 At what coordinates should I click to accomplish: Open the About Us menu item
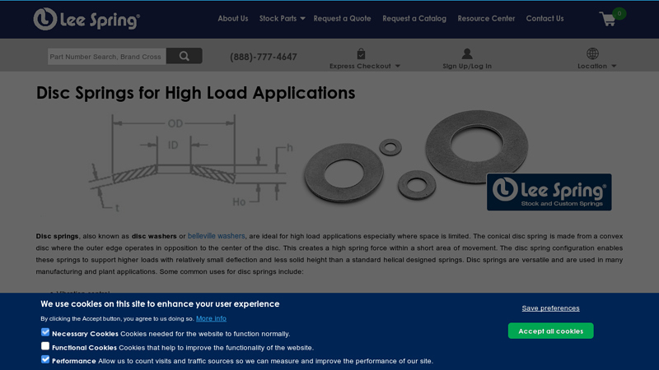[x=233, y=18]
